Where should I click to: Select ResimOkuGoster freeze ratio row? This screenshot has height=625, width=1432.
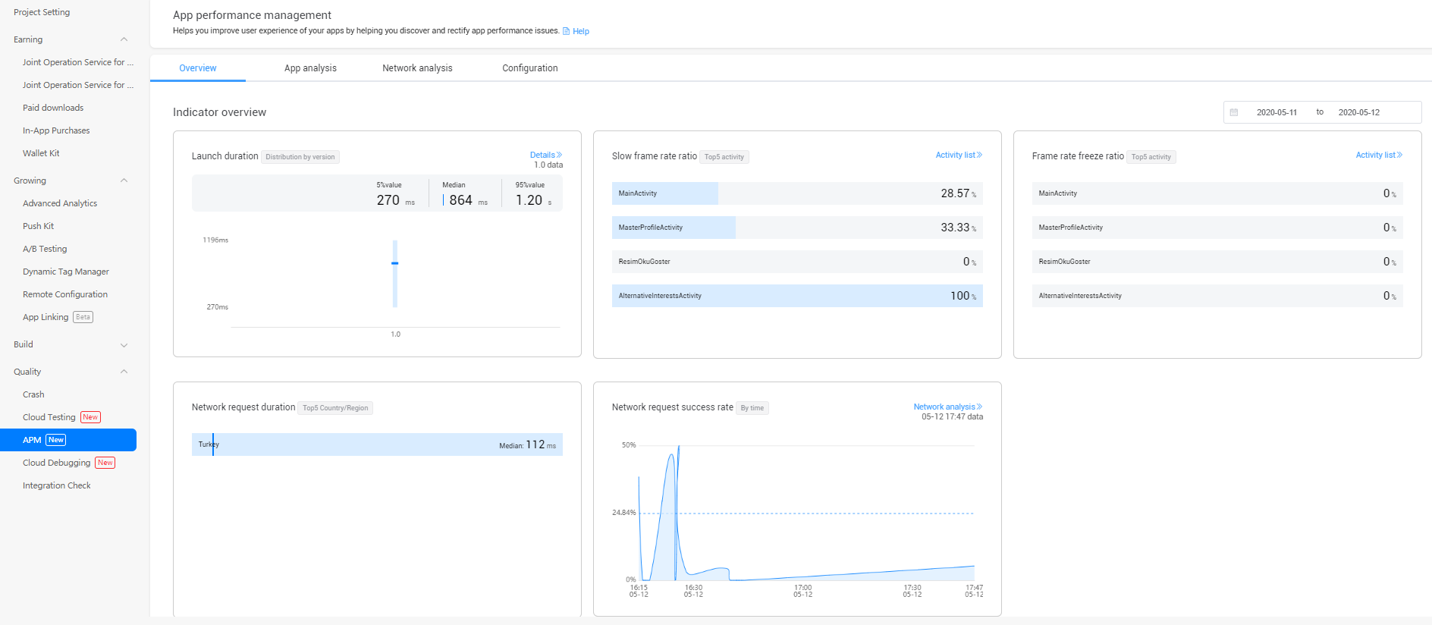coord(1217,262)
